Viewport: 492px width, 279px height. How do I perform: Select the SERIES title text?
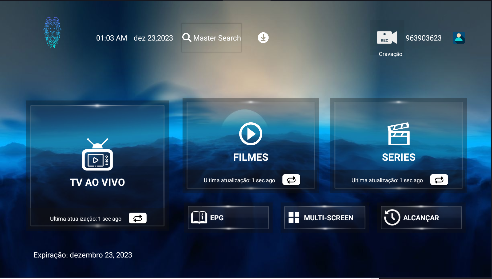point(399,157)
